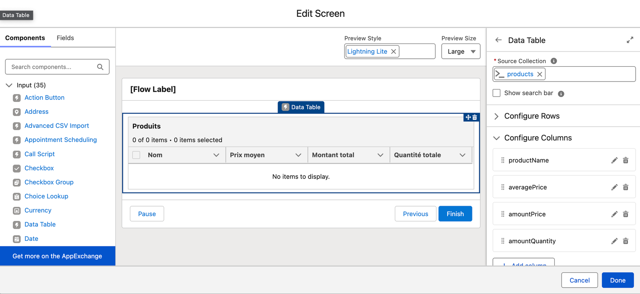Click the info icon next to Source Collection
The height and width of the screenshot is (294, 640).
click(x=554, y=61)
